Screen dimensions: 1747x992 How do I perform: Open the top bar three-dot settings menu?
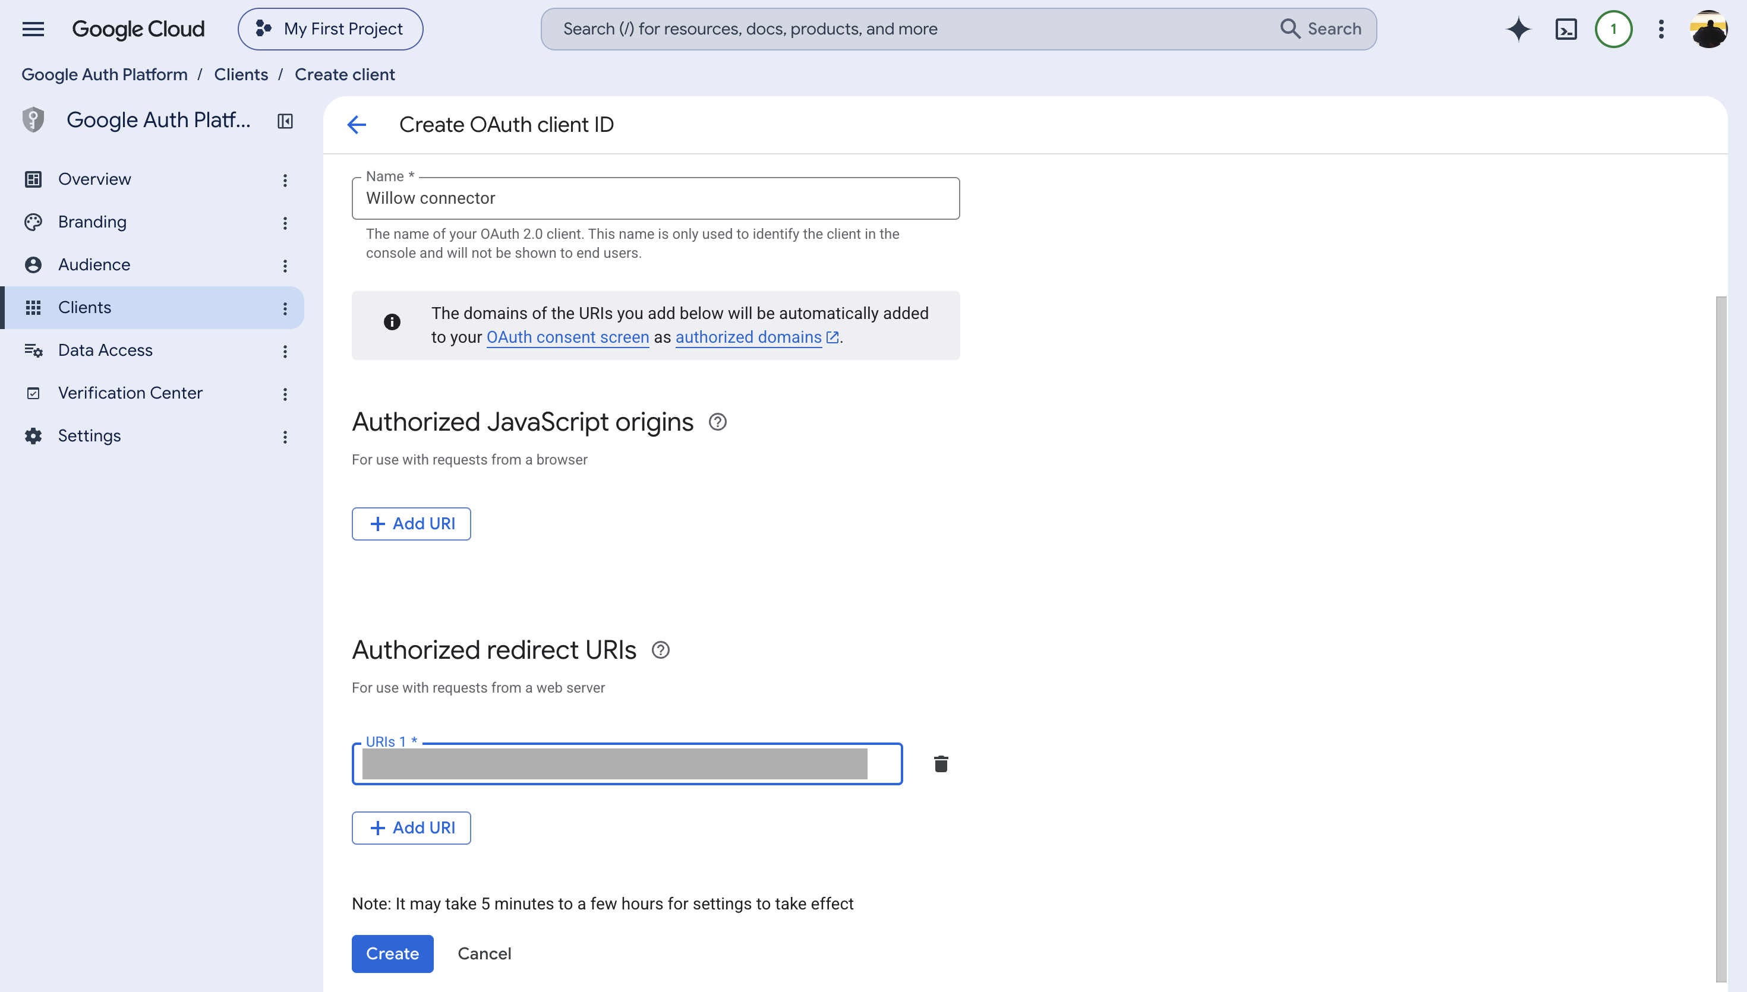pos(1661,29)
